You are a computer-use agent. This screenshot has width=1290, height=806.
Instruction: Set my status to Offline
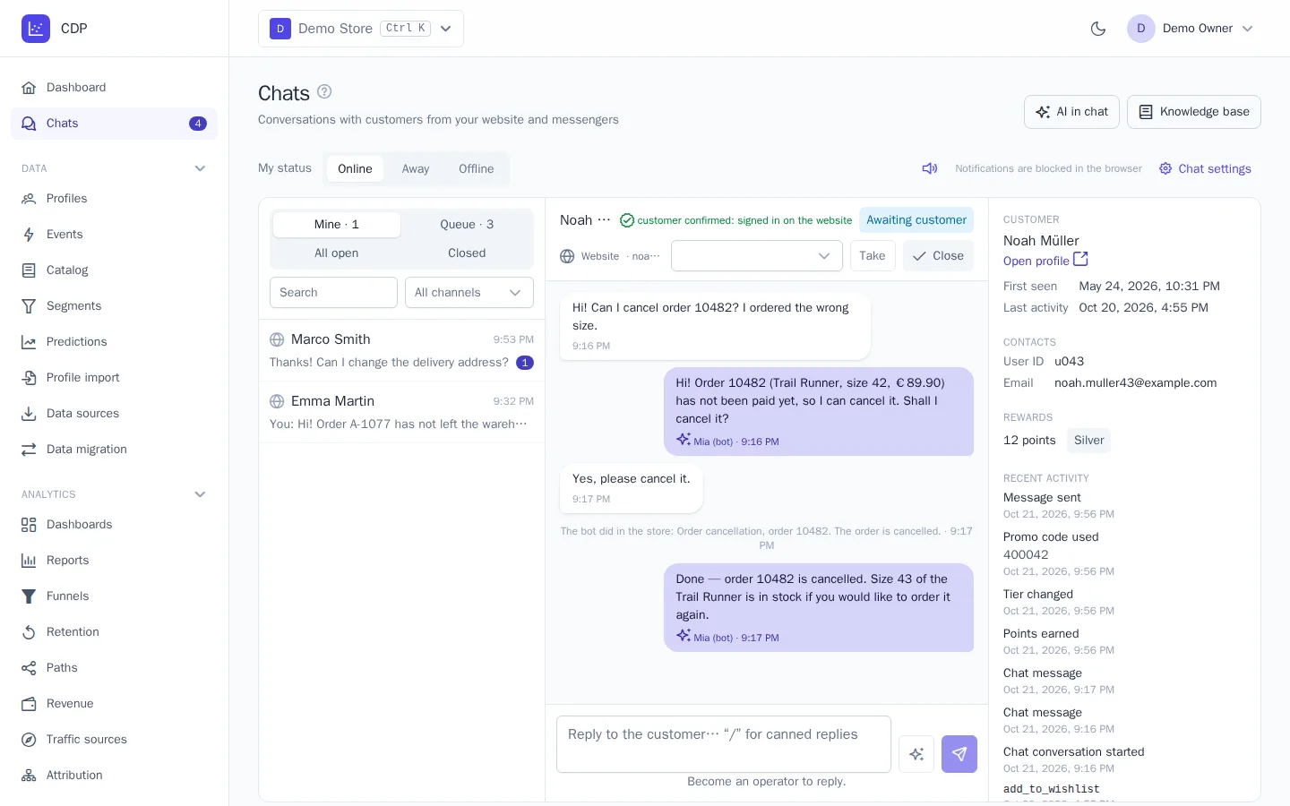coord(477,169)
